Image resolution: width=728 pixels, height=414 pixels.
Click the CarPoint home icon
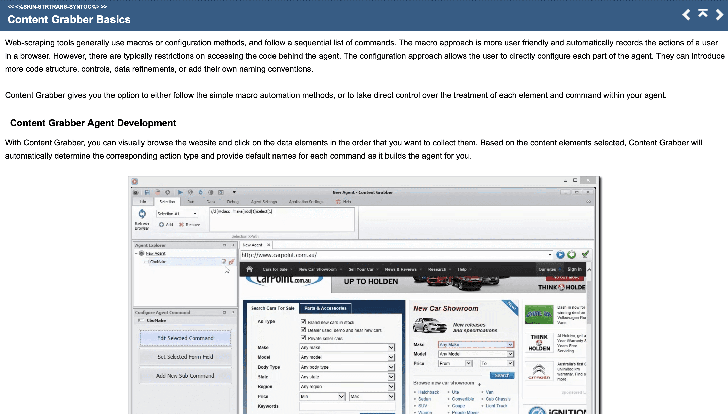[249, 269]
